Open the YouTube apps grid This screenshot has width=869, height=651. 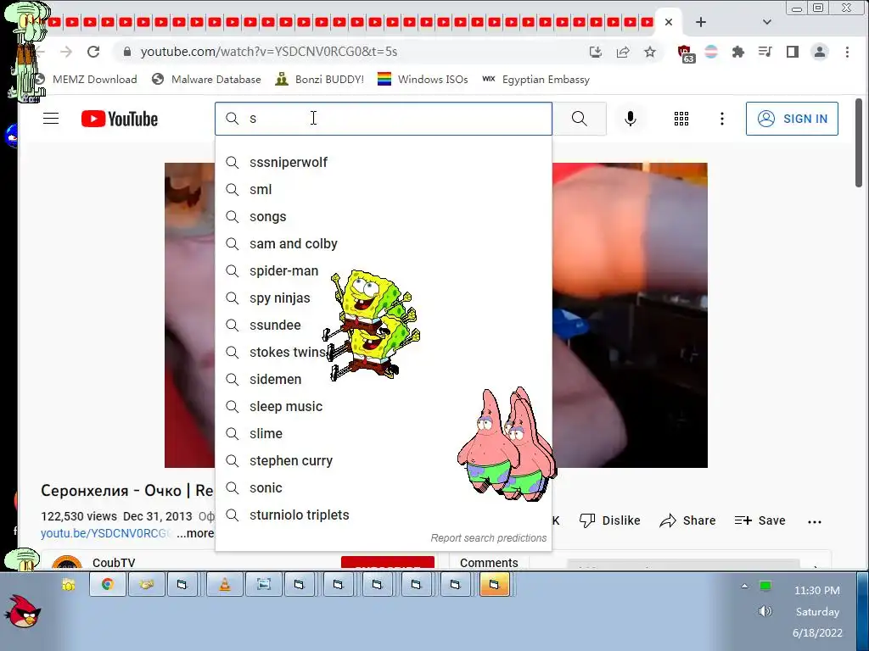pos(681,119)
